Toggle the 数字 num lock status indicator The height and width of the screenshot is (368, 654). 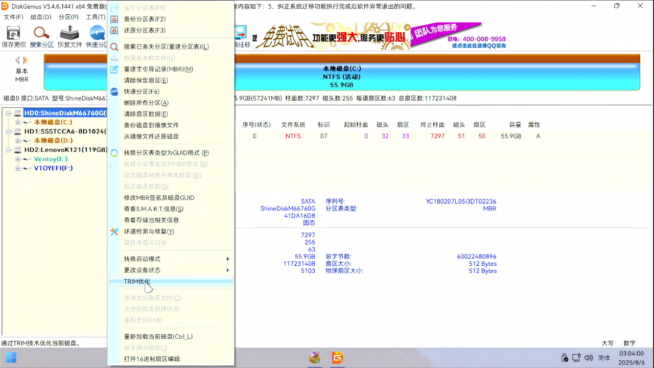(628, 343)
